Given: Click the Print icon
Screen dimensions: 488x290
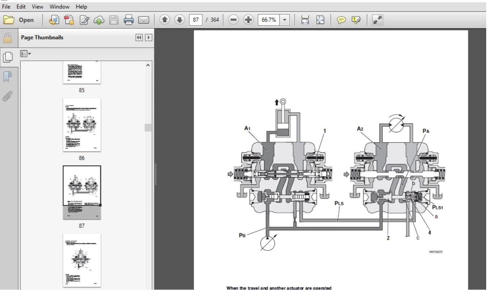Looking at the screenshot, I should pyautogui.click(x=129, y=20).
